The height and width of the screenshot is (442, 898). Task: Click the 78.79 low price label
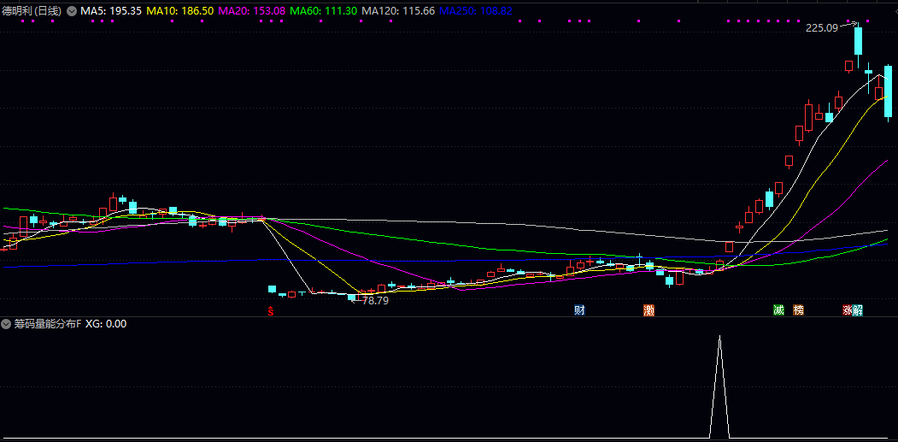(375, 300)
